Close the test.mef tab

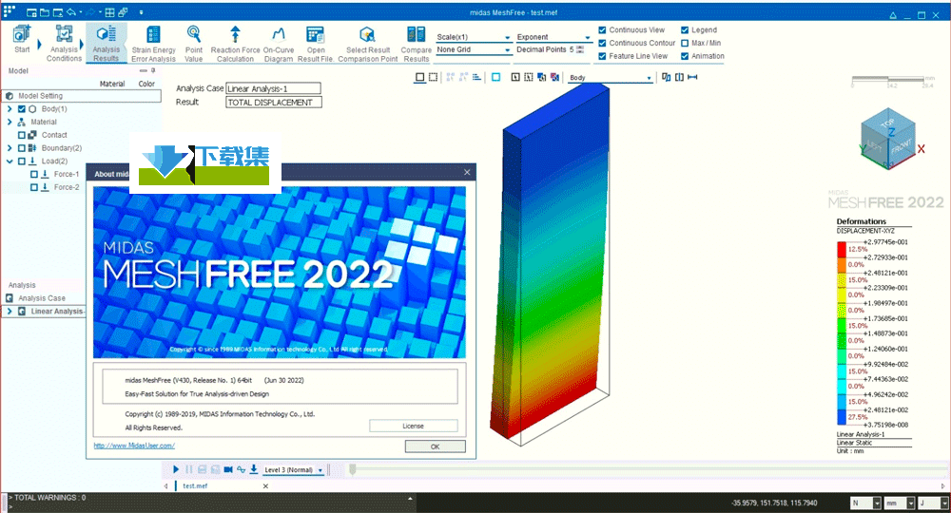pyautogui.click(x=265, y=485)
